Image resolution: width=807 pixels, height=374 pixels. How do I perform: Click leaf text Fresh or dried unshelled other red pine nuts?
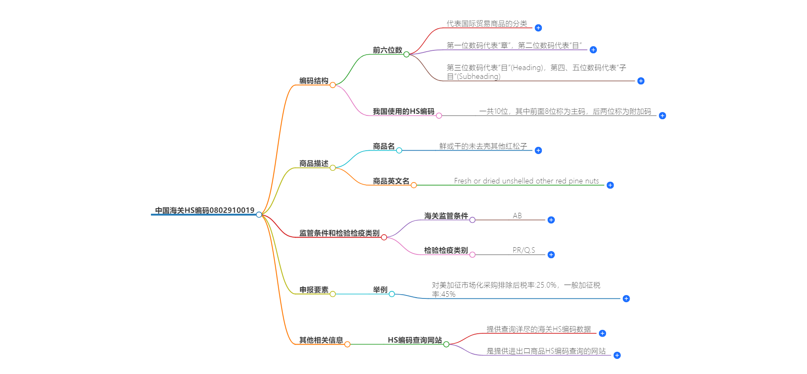526,181
